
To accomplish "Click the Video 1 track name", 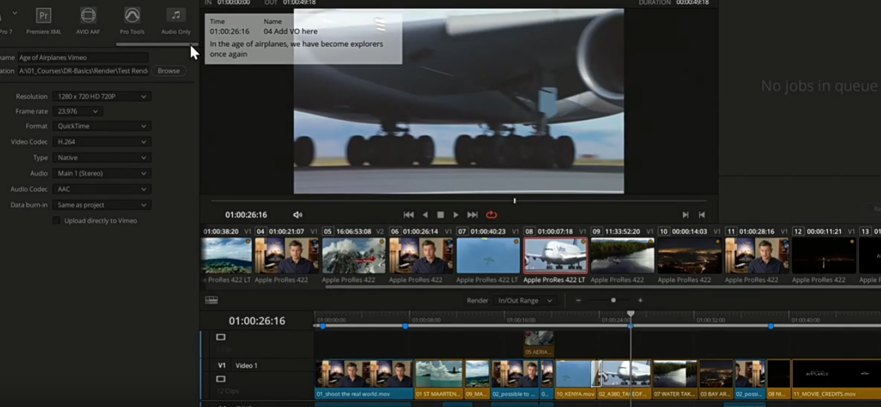I will (x=247, y=365).
